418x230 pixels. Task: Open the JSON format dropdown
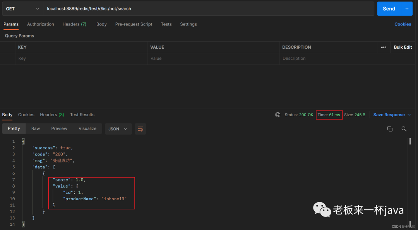click(118, 129)
